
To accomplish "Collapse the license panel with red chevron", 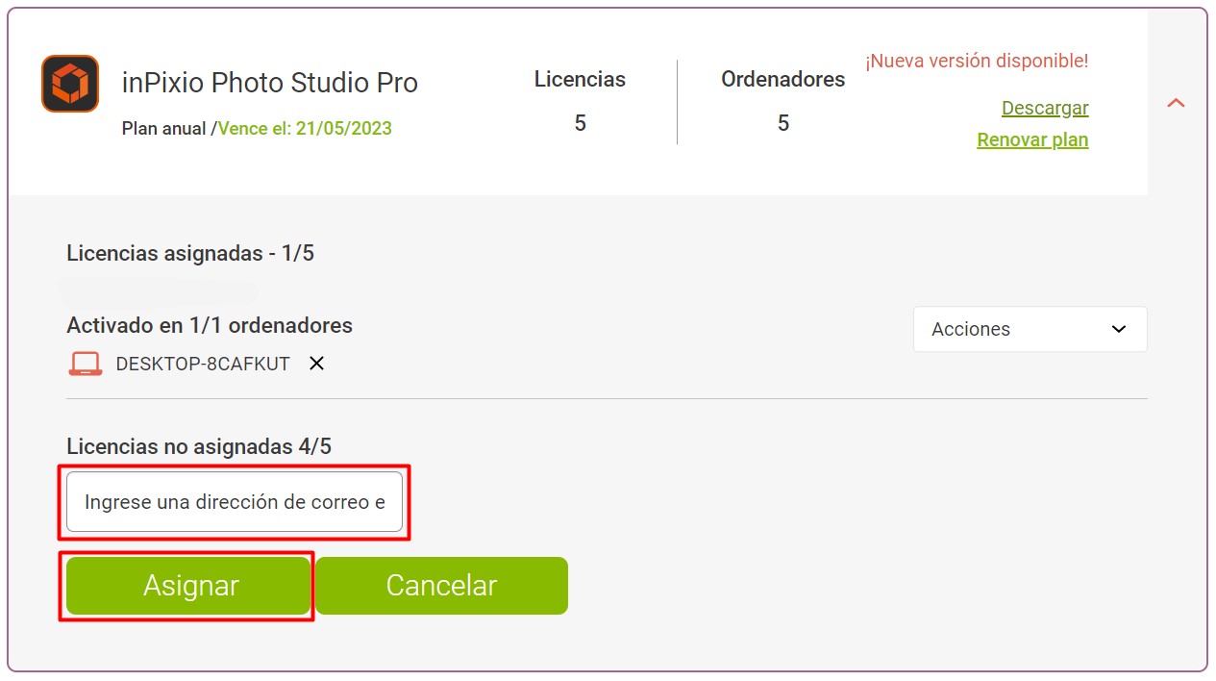I will point(1176,103).
